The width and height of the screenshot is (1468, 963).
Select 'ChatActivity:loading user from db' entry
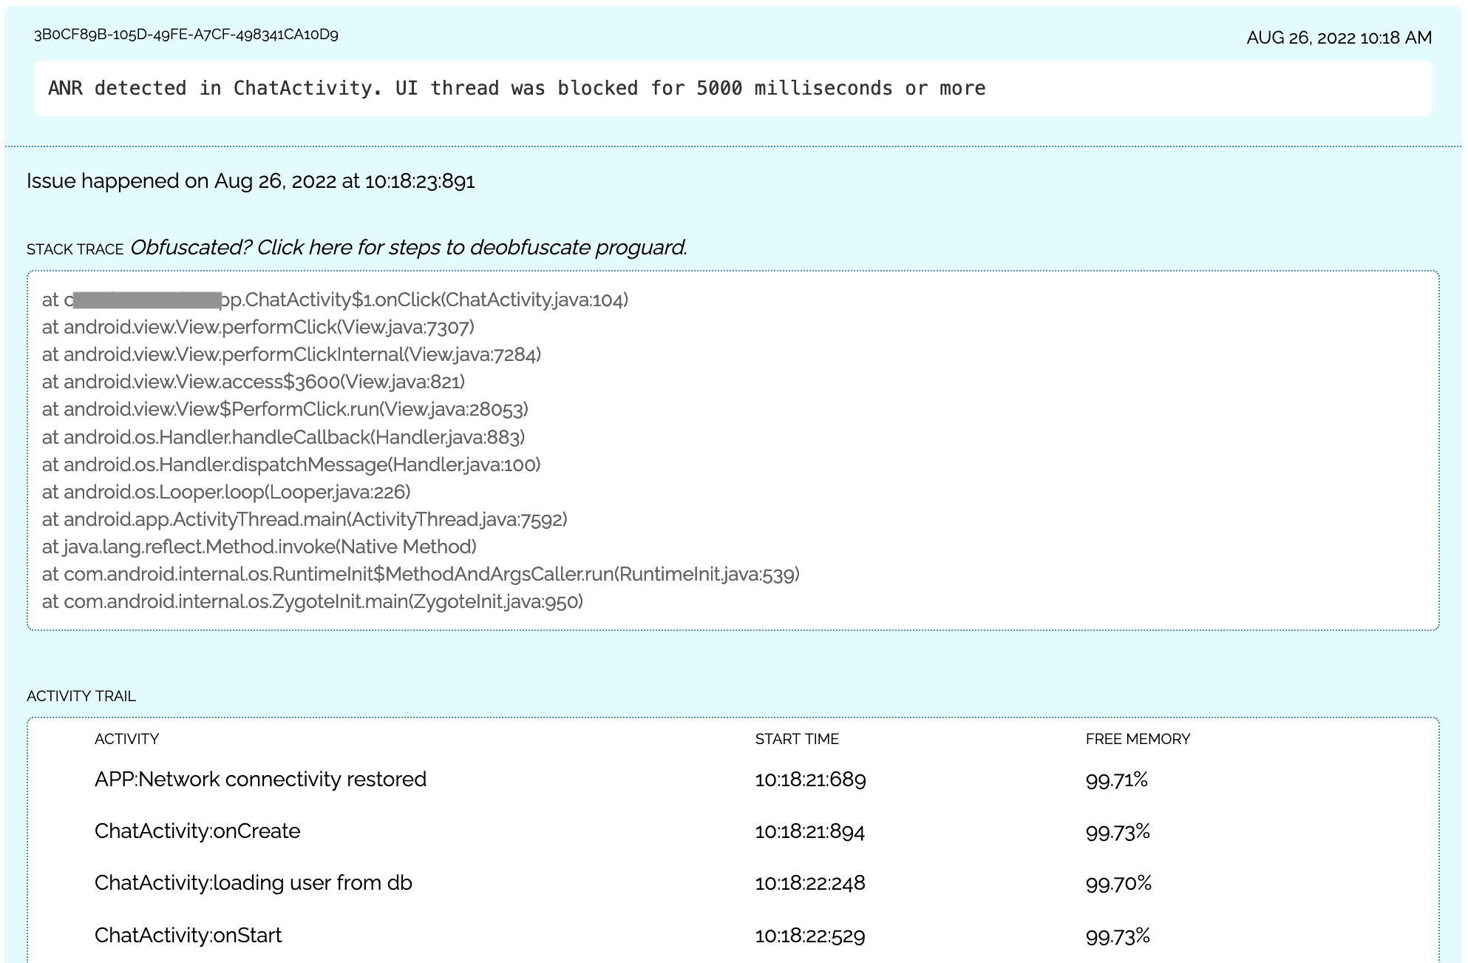click(253, 883)
